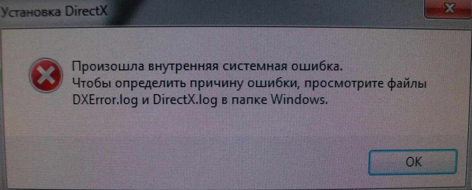Click the OK button
Screen dimensions: 472x190
point(413,162)
